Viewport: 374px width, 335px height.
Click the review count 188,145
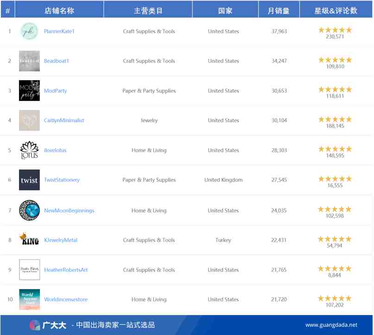(x=335, y=126)
